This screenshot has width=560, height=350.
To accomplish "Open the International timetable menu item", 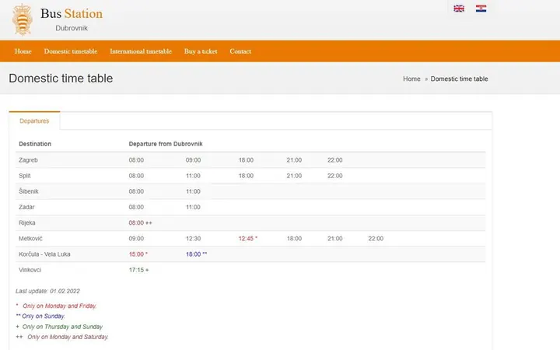I will click(141, 51).
